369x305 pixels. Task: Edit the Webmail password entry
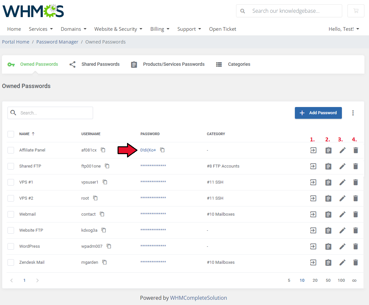pos(343,214)
